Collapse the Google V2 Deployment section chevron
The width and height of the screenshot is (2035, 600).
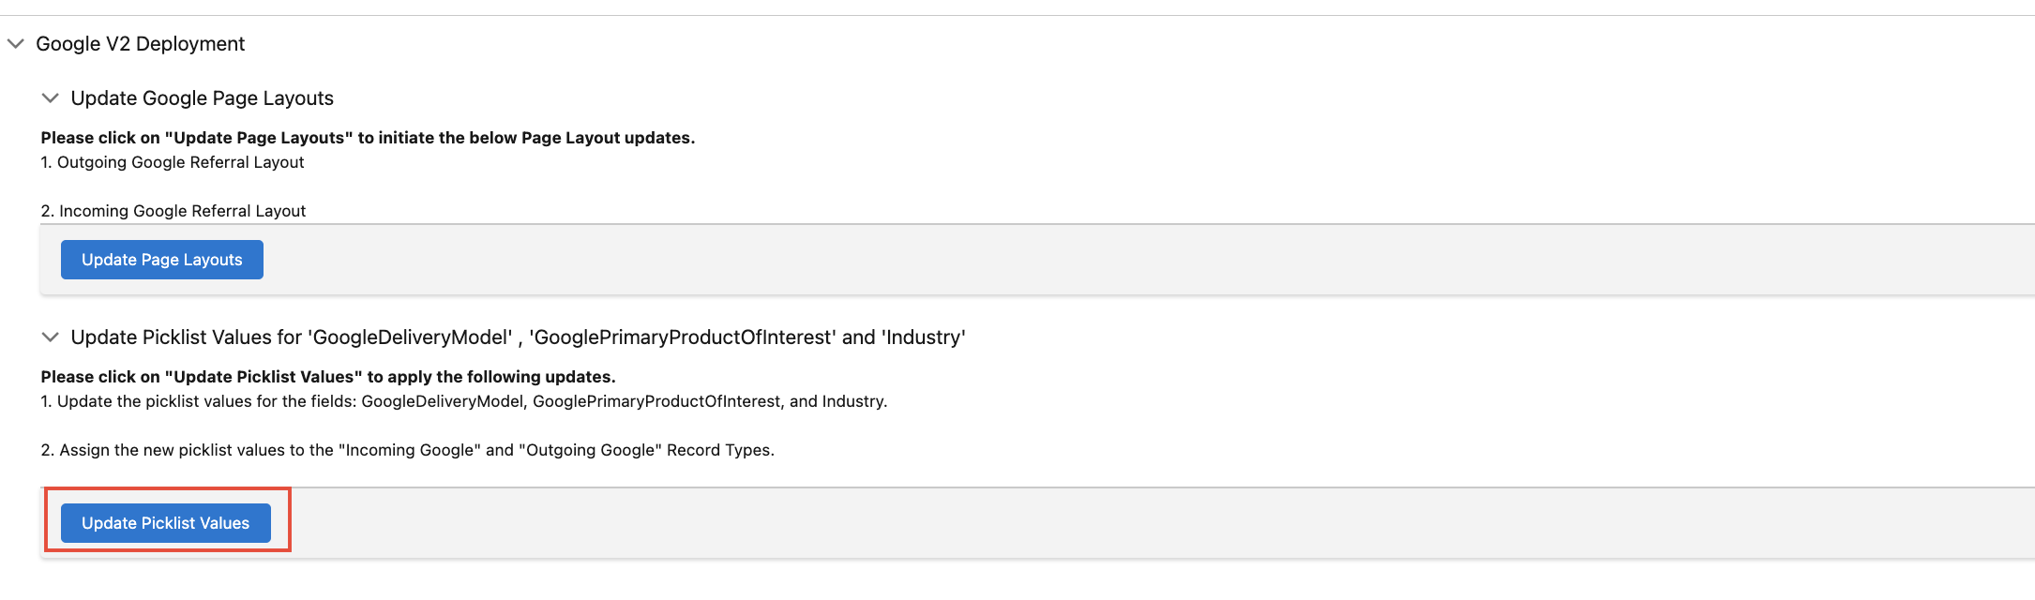16,44
